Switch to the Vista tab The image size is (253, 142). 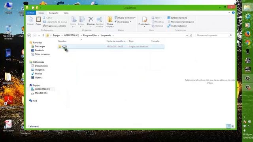(x=66, y=13)
